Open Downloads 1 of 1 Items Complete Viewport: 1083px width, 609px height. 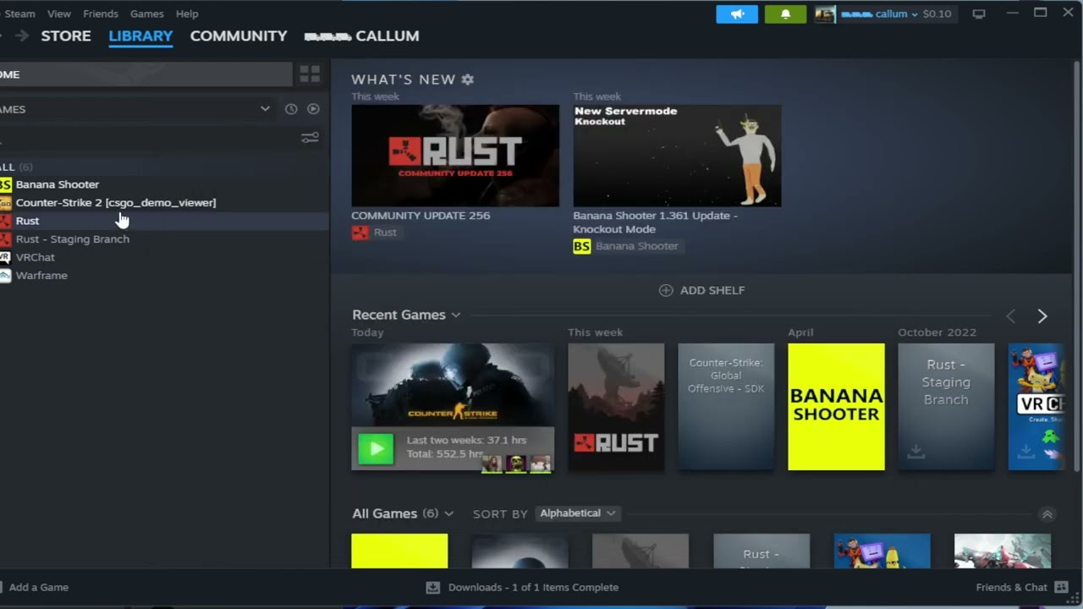point(533,587)
